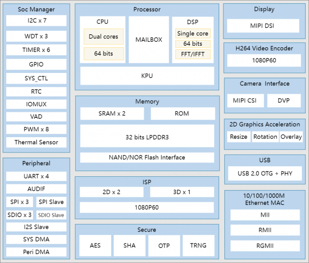
Task: Click the RMII block
Action: pyautogui.click(x=265, y=230)
